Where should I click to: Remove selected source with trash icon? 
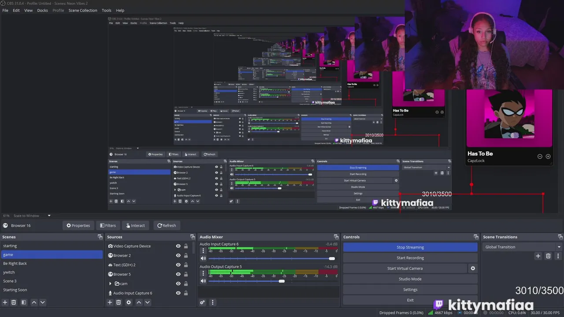[x=119, y=302]
